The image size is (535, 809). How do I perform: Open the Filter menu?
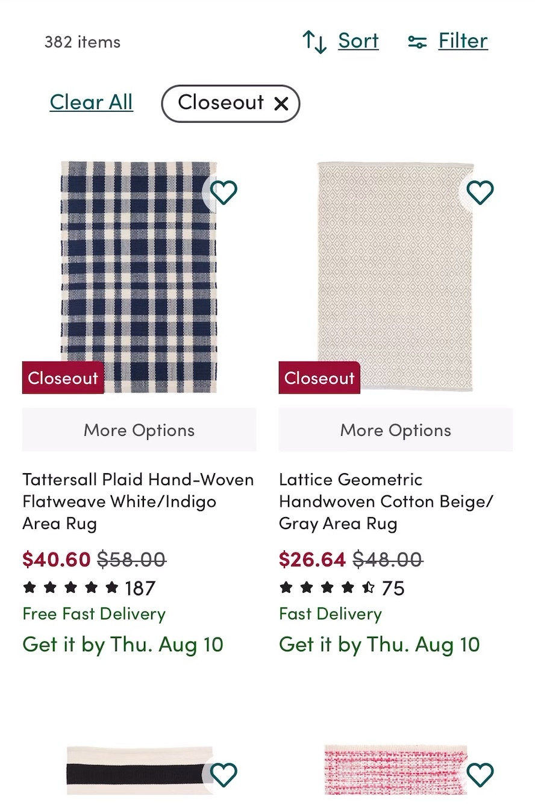(x=463, y=40)
